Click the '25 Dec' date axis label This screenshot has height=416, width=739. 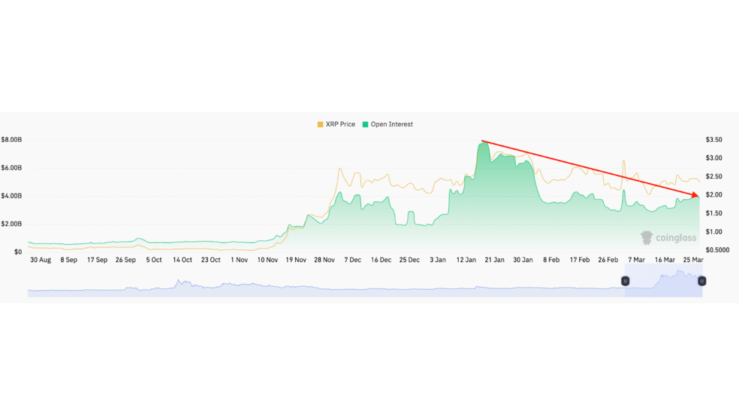(x=409, y=260)
